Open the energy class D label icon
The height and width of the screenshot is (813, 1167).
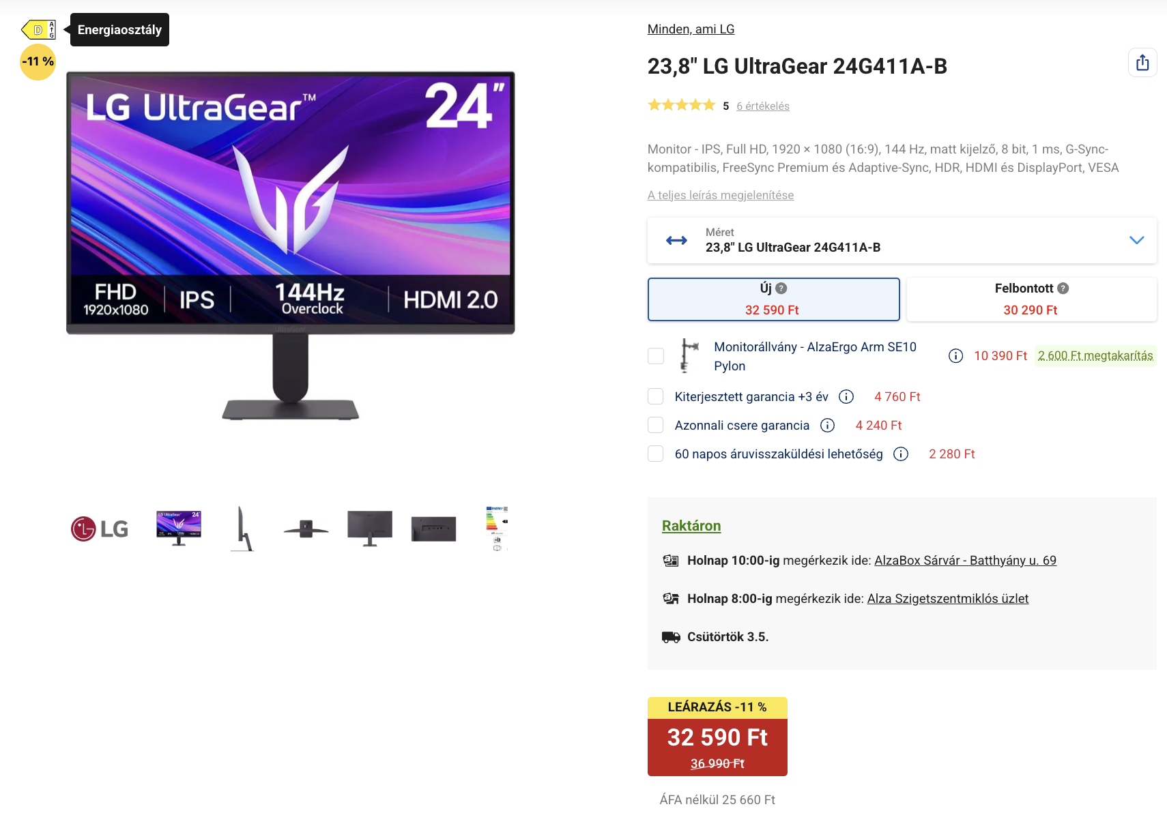39,30
